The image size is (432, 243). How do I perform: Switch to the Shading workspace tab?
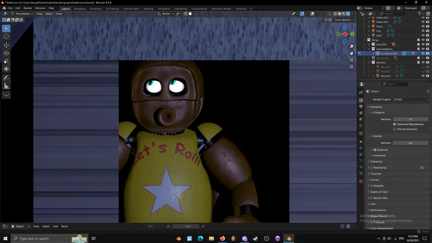(x=148, y=9)
